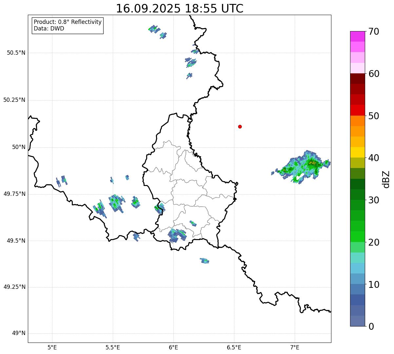The height and width of the screenshot is (354, 394).
Task: Click the title 16.09.2025 18:55 UTC
Action: [180, 9]
